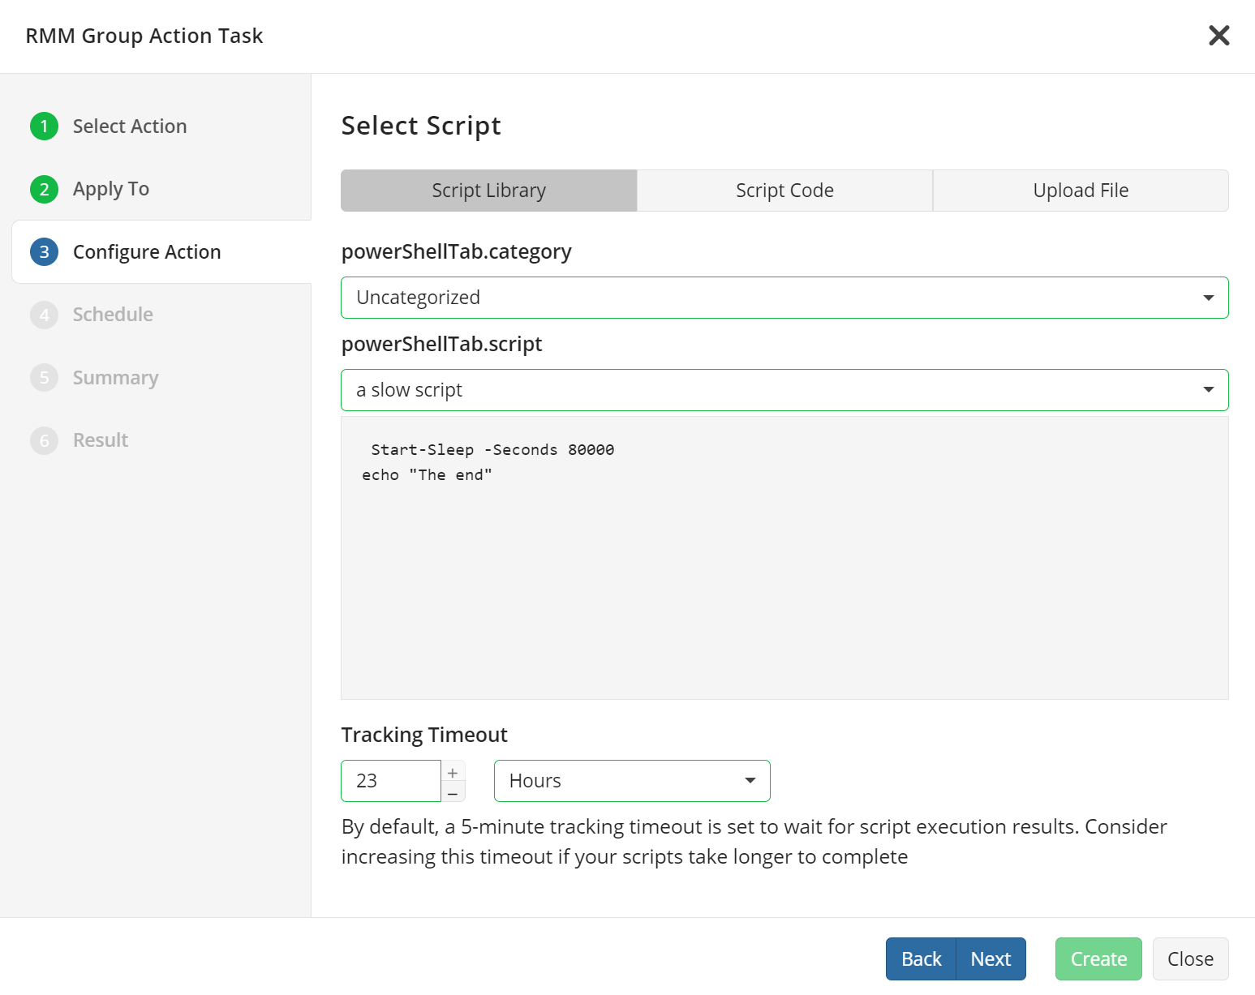Click the step 2 Apply To indicator
Screen dimensions: 1255x995
[44, 189]
